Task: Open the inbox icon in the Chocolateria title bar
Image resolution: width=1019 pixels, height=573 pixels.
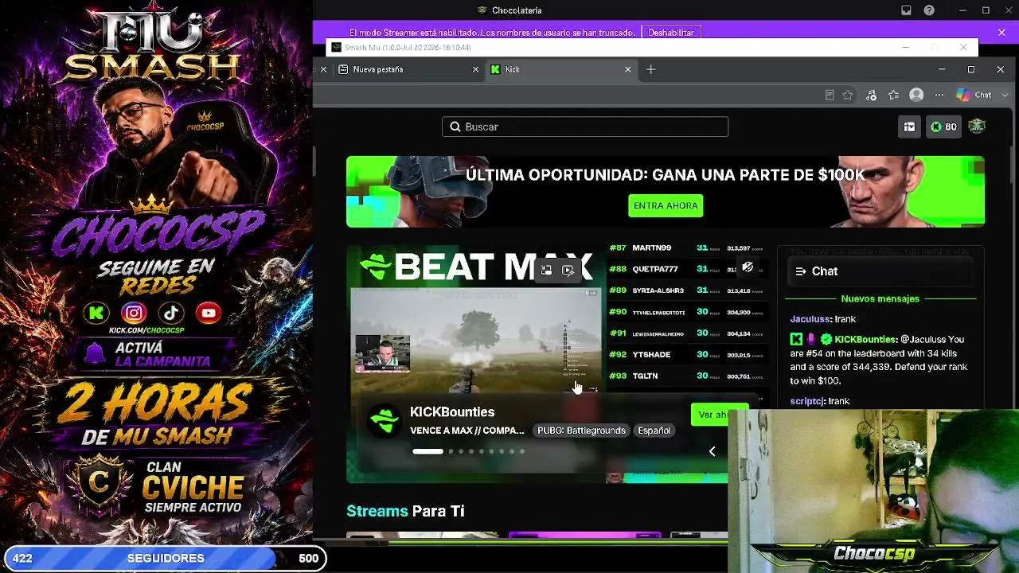Action: coord(906,10)
